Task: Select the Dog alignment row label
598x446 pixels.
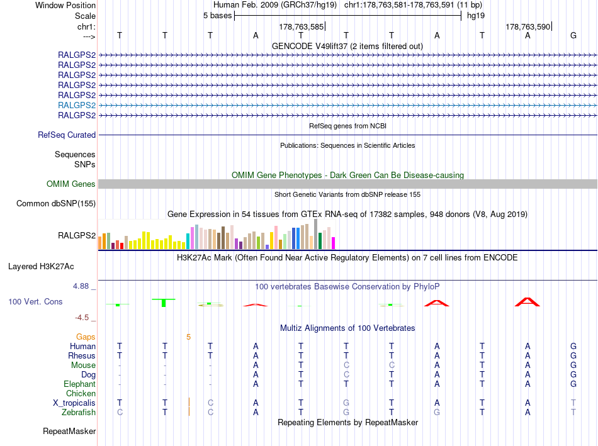Action: pyautogui.click(x=88, y=375)
